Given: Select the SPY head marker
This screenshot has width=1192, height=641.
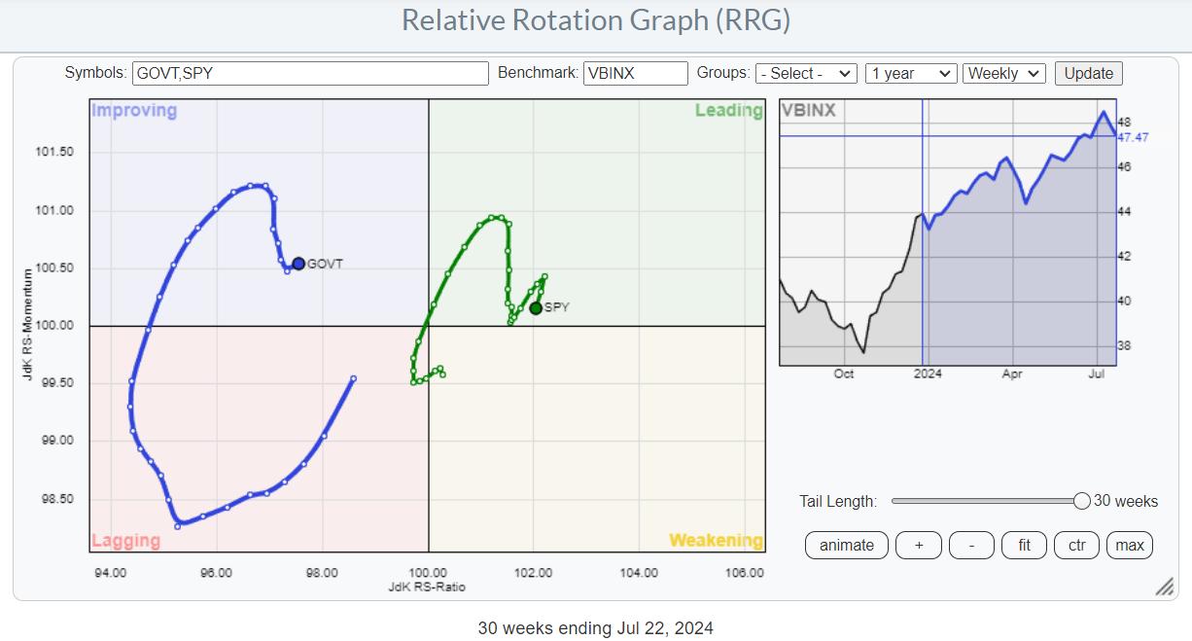Looking at the screenshot, I should [536, 308].
